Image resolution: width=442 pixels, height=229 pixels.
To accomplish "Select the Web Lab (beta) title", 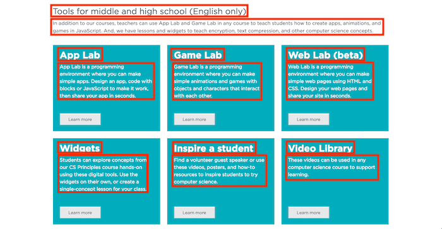I will pos(326,55).
